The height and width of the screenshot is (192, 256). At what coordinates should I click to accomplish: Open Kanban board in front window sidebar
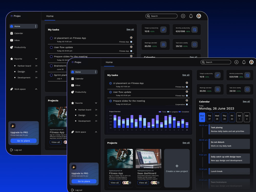click(x=85, y=110)
